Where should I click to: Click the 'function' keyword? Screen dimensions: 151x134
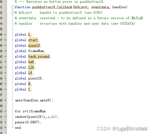(x=23, y=7)
